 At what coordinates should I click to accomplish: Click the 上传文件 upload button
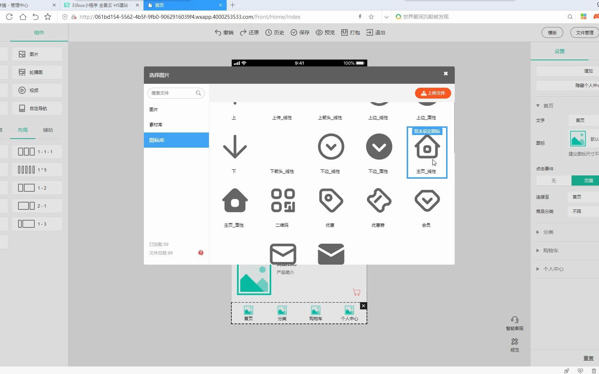click(433, 93)
